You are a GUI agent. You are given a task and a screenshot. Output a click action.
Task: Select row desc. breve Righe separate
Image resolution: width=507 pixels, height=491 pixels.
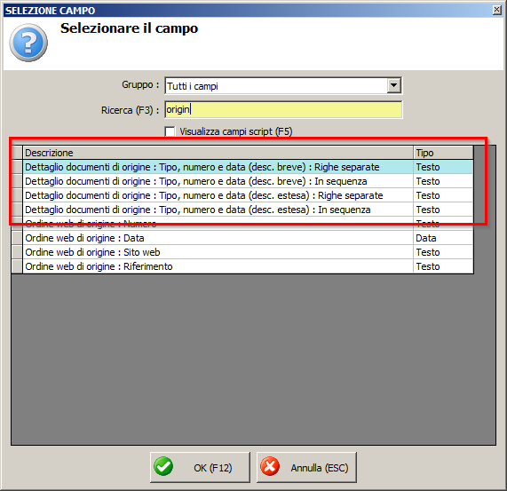[x=248, y=167]
